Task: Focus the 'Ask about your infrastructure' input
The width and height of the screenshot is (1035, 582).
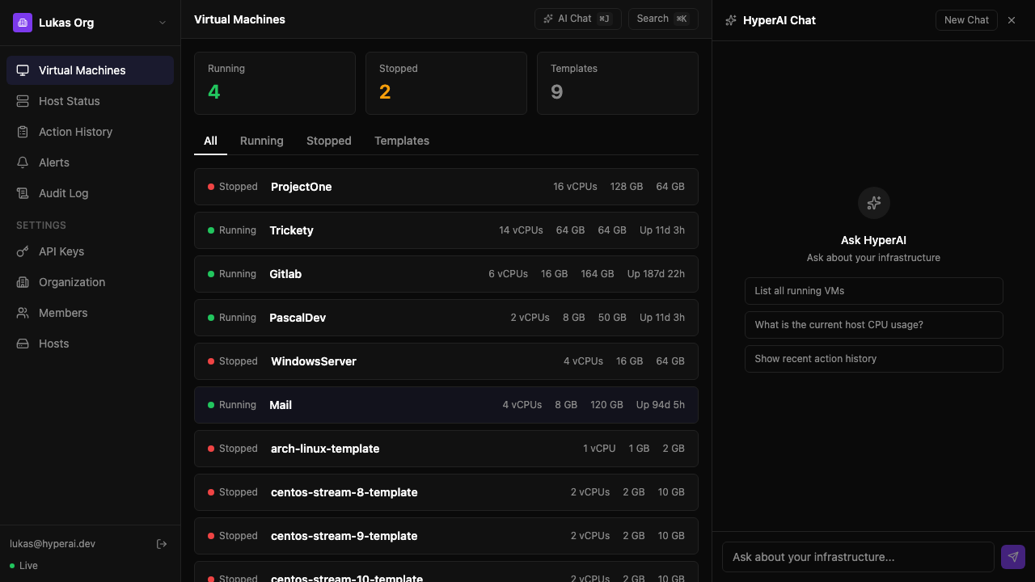Action: point(857,557)
